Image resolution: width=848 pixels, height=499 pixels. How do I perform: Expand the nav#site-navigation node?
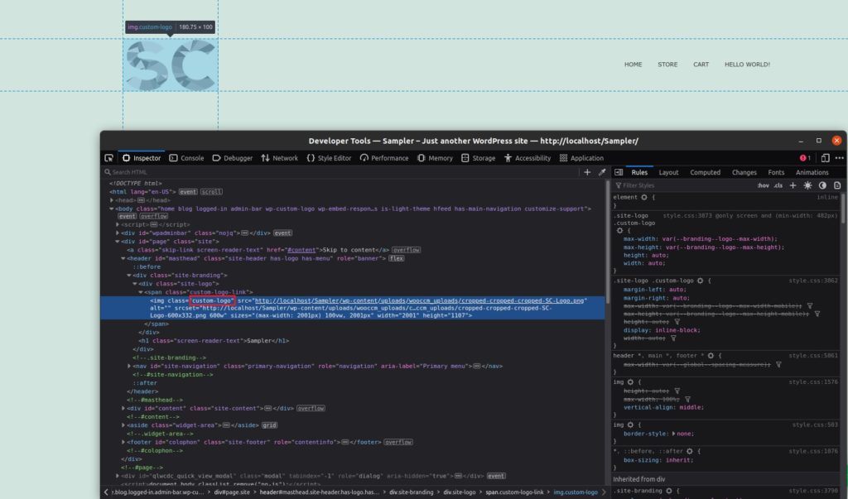click(x=128, y=366)
